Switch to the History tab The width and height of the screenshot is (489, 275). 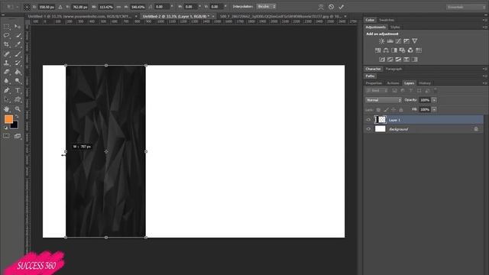coord(425,83)
